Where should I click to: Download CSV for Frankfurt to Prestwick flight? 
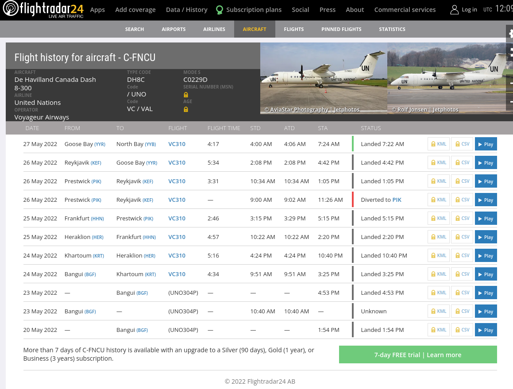[462, 219]
